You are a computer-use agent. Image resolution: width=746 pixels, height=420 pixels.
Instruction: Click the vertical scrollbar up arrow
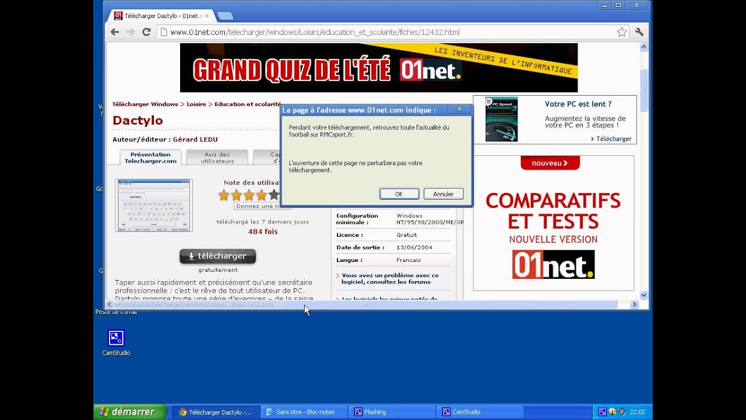(644, 47)
